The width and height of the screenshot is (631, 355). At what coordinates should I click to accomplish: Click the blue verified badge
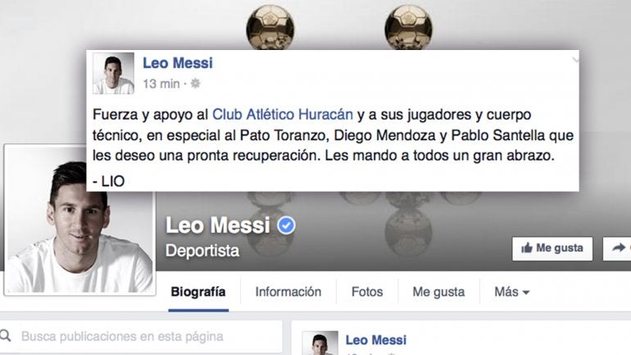pyautogui.click(x=286, y=225)
